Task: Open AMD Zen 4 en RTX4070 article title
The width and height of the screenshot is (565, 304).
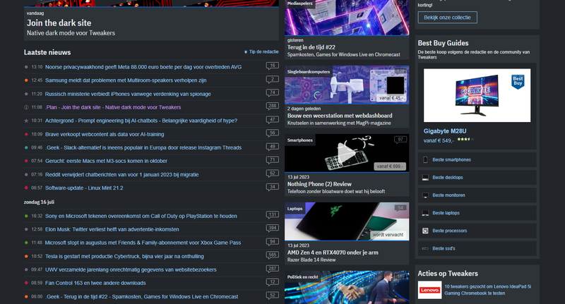Action: tap(333, 253)
